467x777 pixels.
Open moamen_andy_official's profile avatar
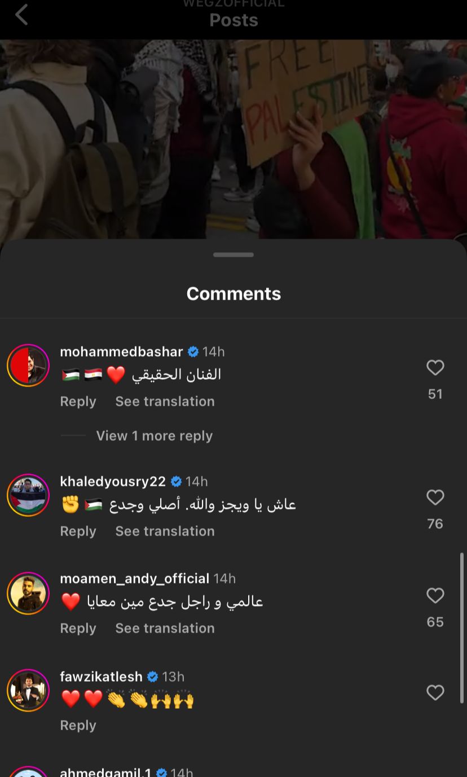pyautogui.click(x=28, y=593)
